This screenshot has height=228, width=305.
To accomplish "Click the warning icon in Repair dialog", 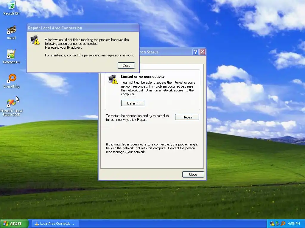I will 35,40.
